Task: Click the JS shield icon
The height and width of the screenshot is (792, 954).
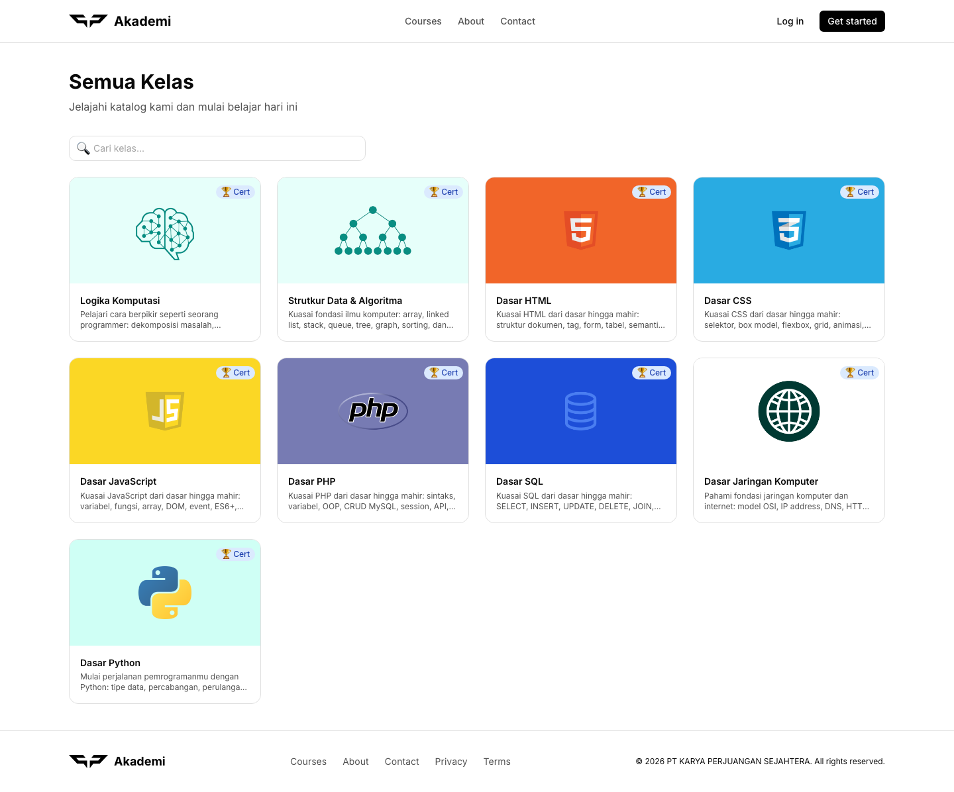Action: [x=165, y=411]
